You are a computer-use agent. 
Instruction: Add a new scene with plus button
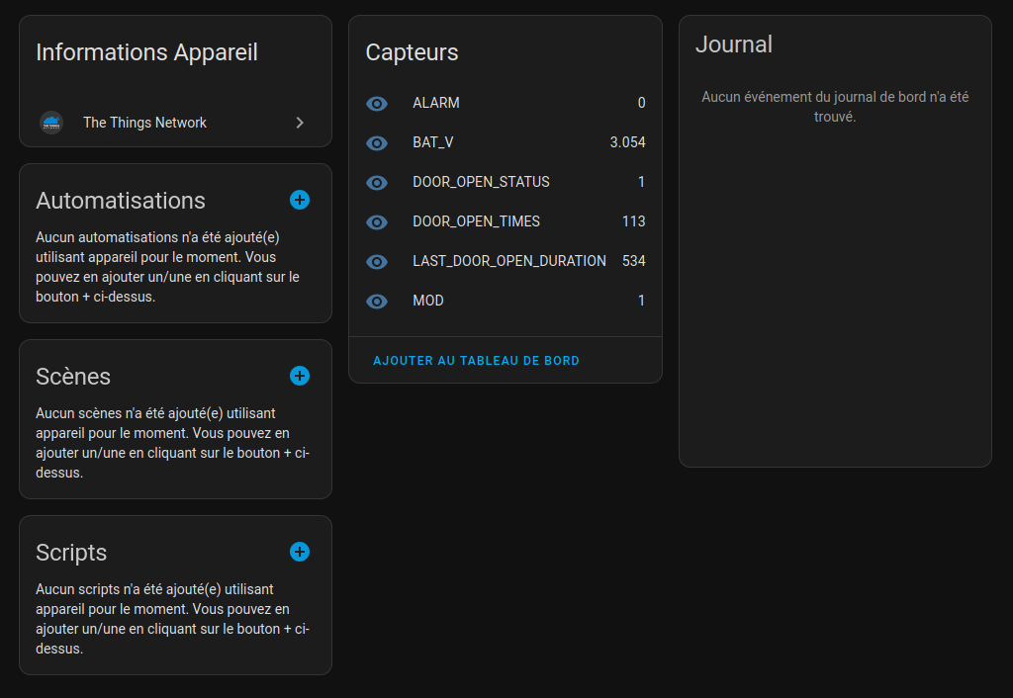click(x=300, y=376)
